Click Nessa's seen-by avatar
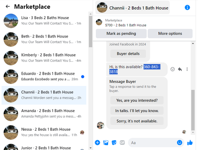 (x=82, y=132)
